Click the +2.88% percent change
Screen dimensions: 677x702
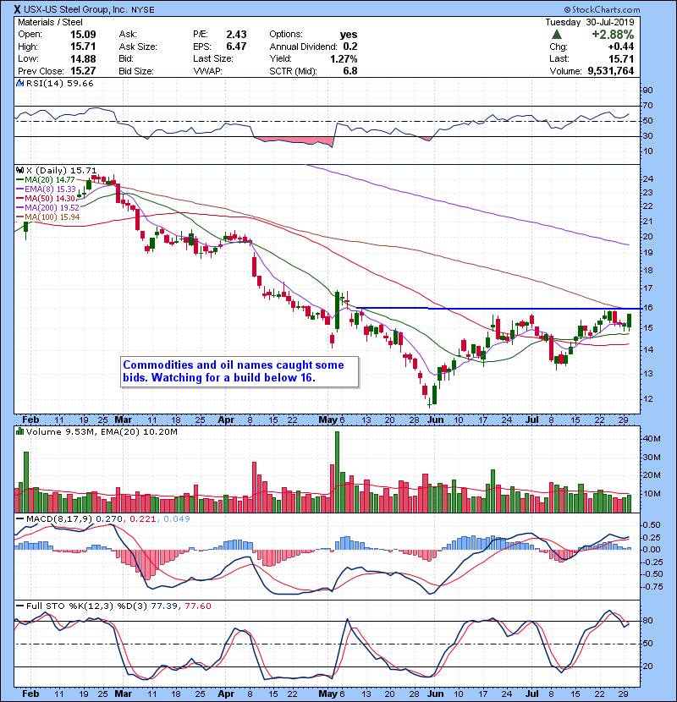point(613,35)
